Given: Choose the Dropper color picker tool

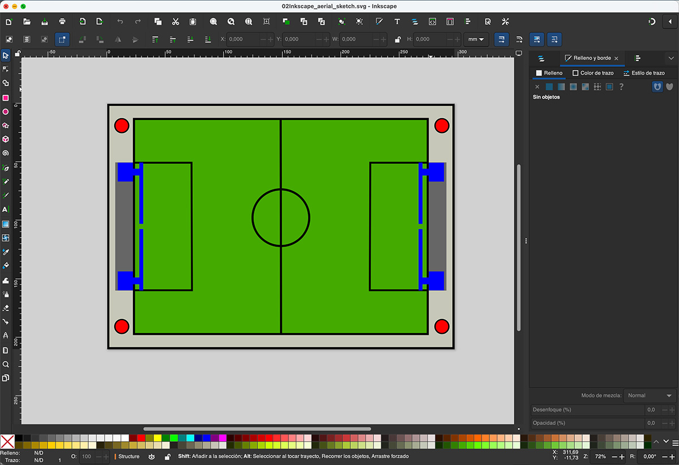Looking at the screenshot, I should 7,251.
